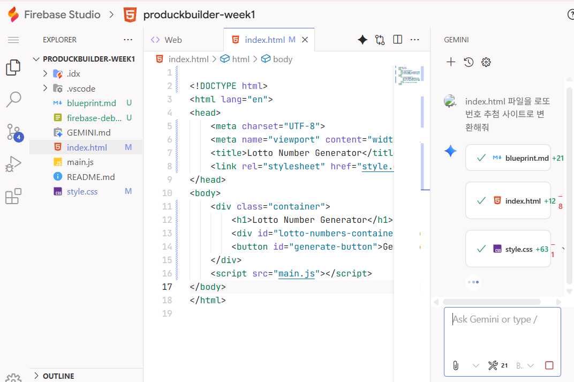This screenshot has width=574, height=382.
Task: Open changes compare icon in editor toolbar
Action: [380, 40]
